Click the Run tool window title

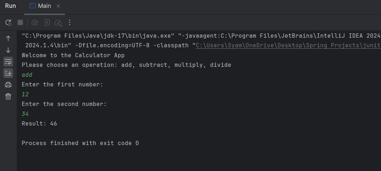(x=10, y=6)
